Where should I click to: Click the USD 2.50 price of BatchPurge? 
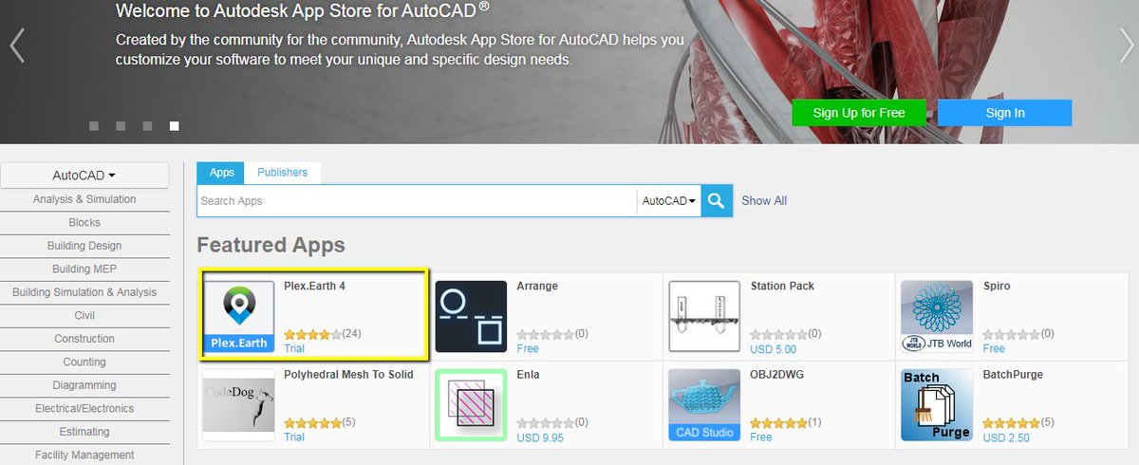(1006, 437)
